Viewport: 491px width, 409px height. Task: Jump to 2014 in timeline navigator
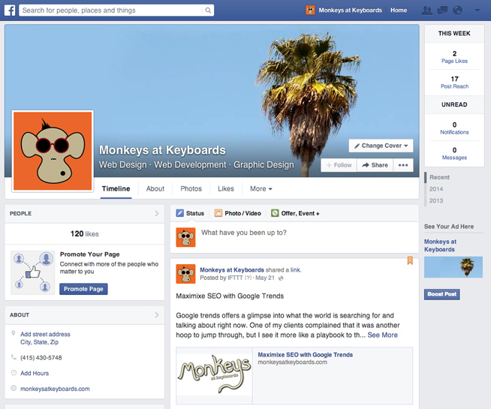click(436, 189)
